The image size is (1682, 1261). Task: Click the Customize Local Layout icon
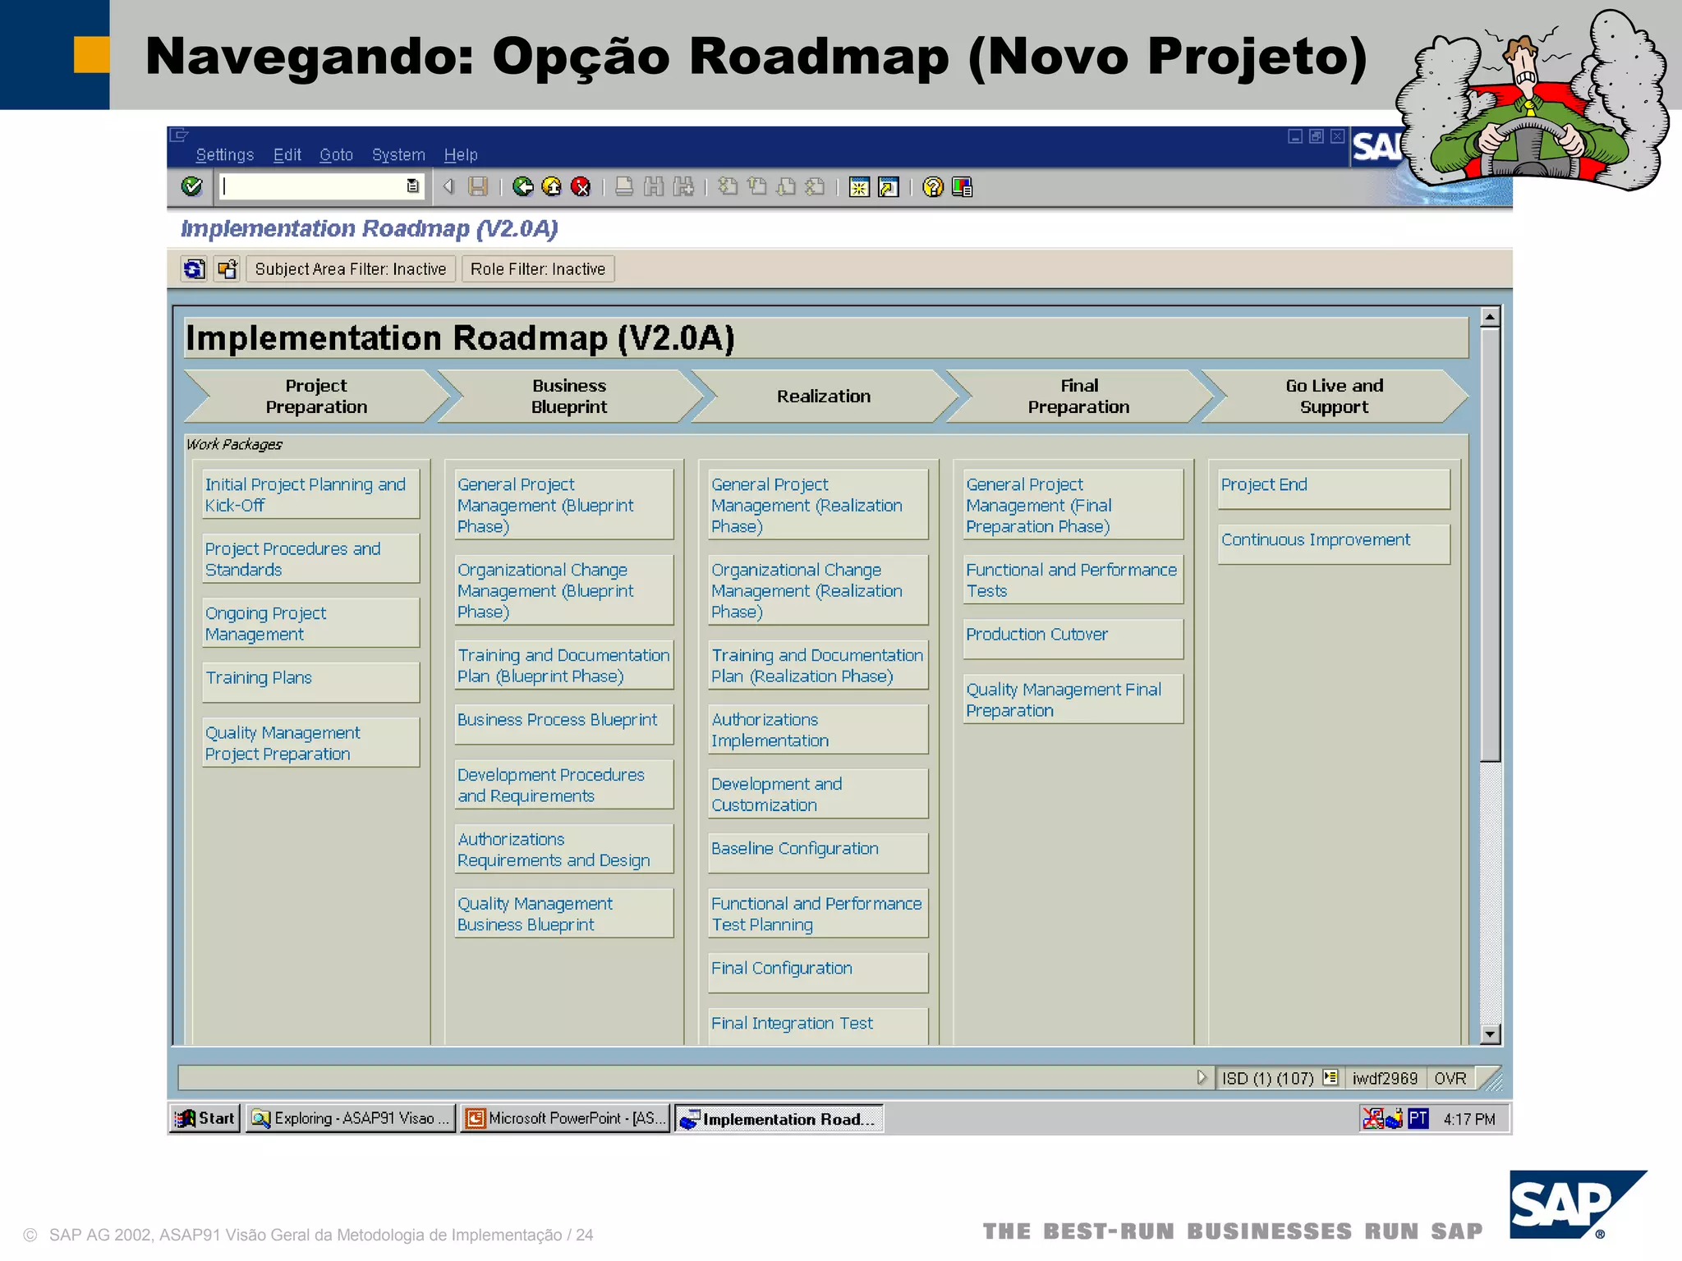click(963, 187)
